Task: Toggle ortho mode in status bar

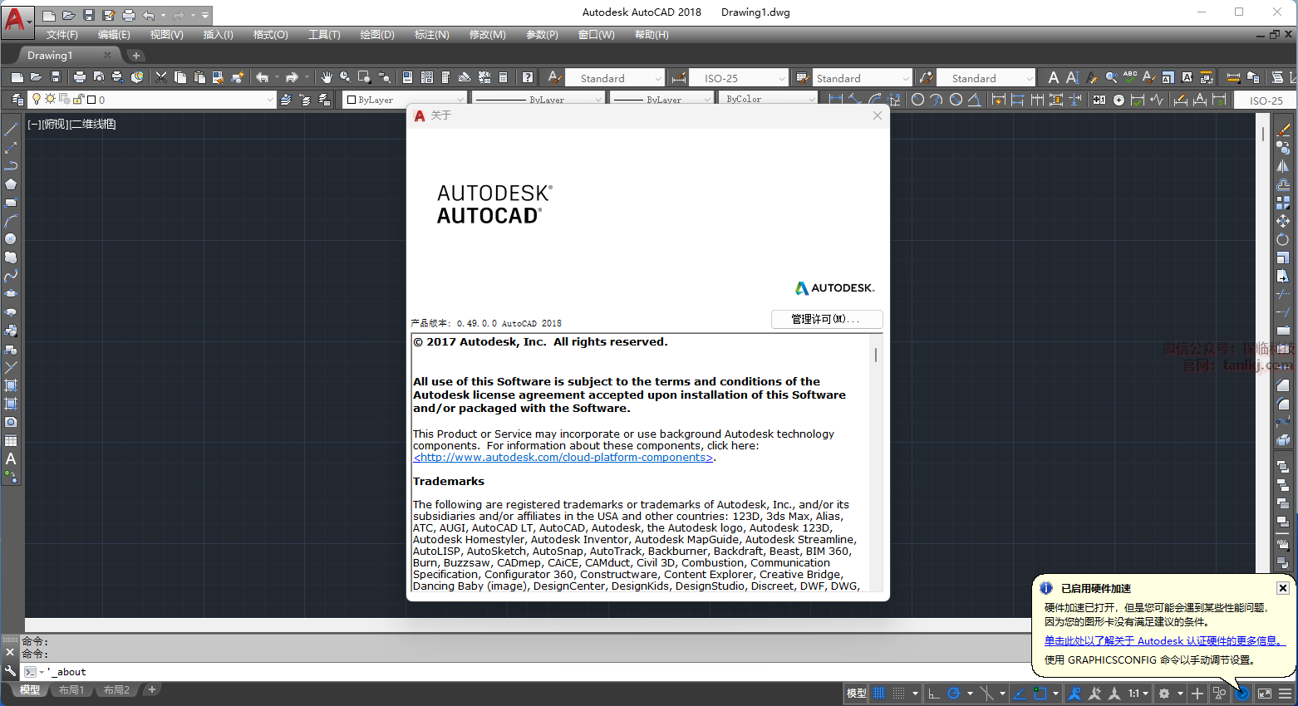Action: coord(934,694)
